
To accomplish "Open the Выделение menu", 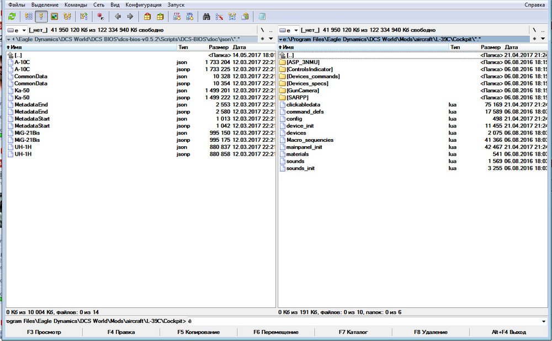I will [x=45, y=5].
